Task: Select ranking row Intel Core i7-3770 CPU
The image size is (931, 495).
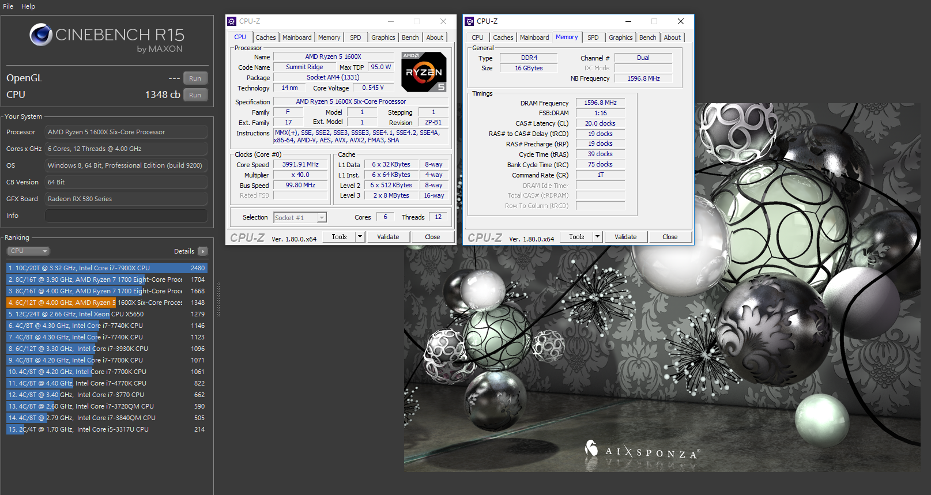Action: pyautogui.click(x=107, y=395)
